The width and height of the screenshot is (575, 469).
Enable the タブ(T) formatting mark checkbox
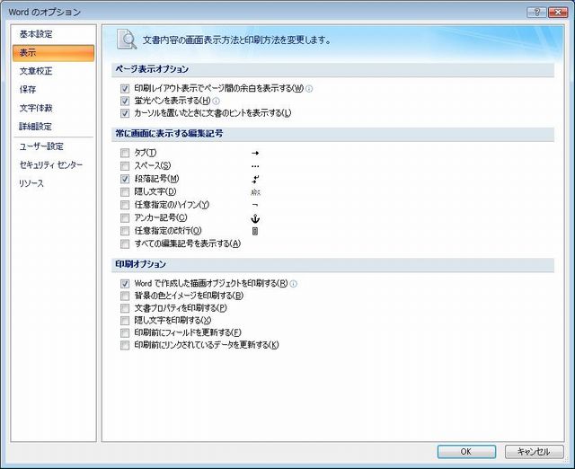[x=125, y=153]
